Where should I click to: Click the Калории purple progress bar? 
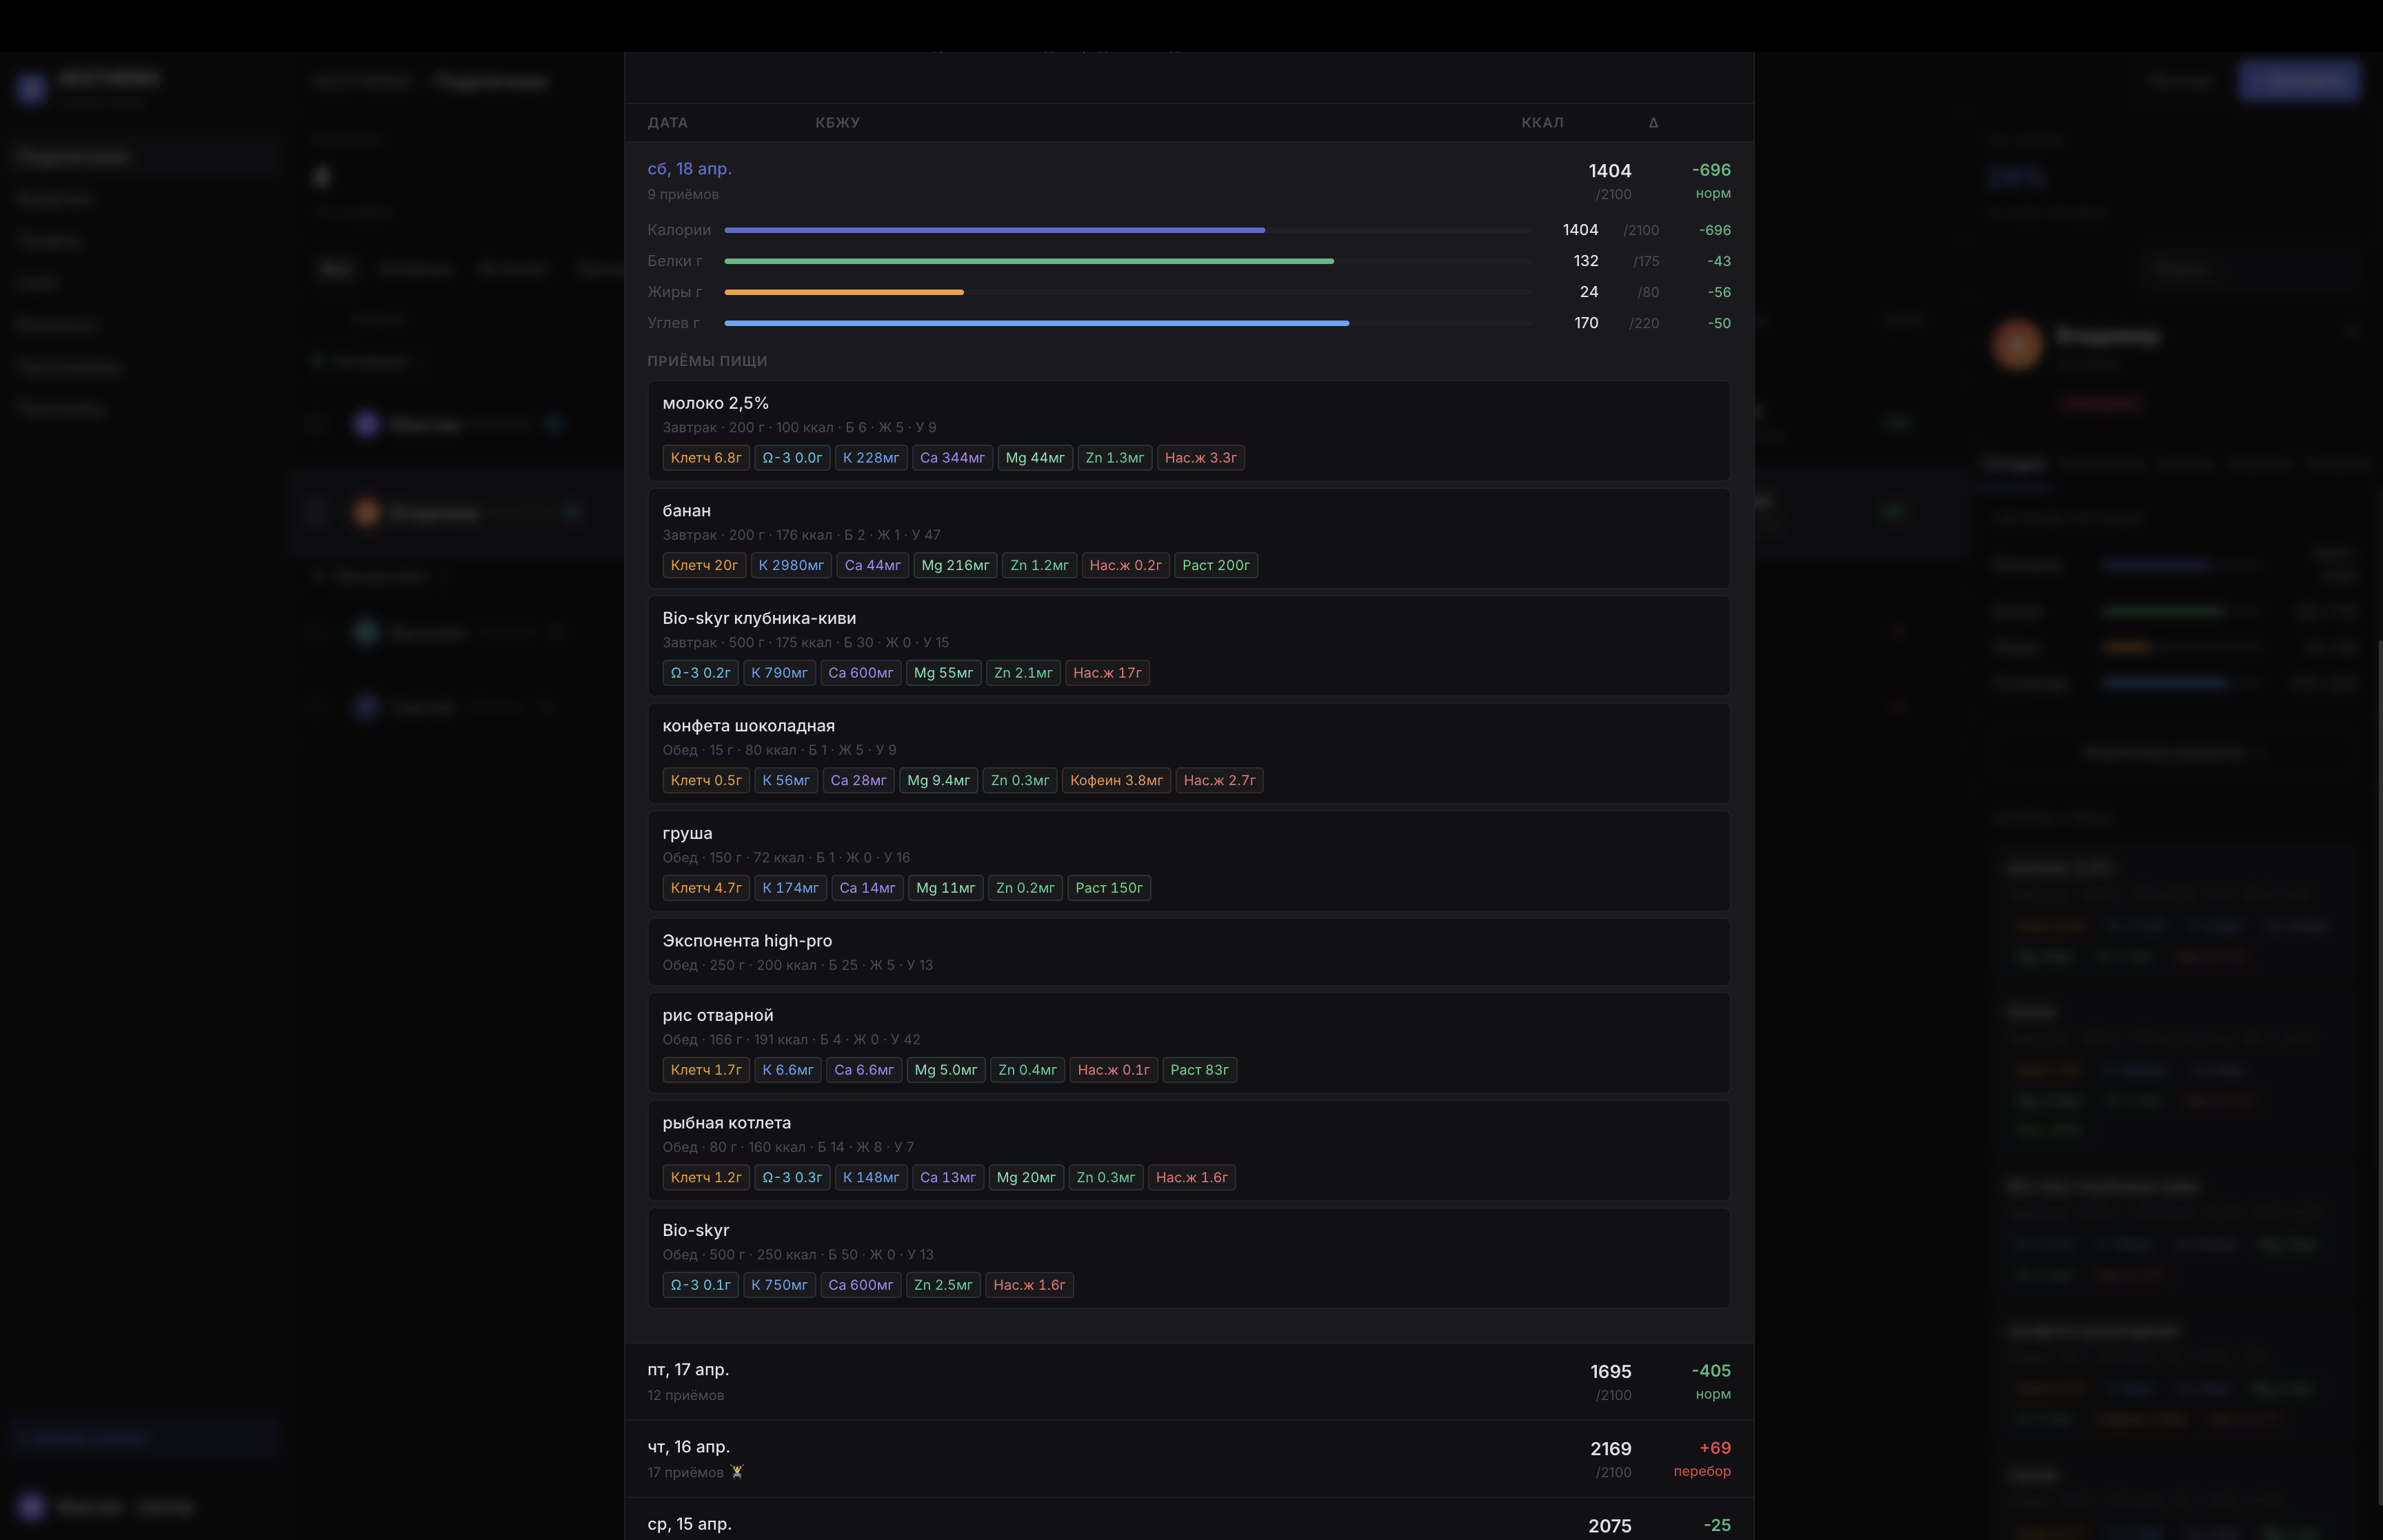[x=994, y=230]
